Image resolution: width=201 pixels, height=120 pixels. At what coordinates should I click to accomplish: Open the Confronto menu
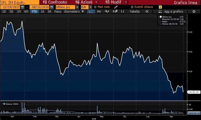56,2
